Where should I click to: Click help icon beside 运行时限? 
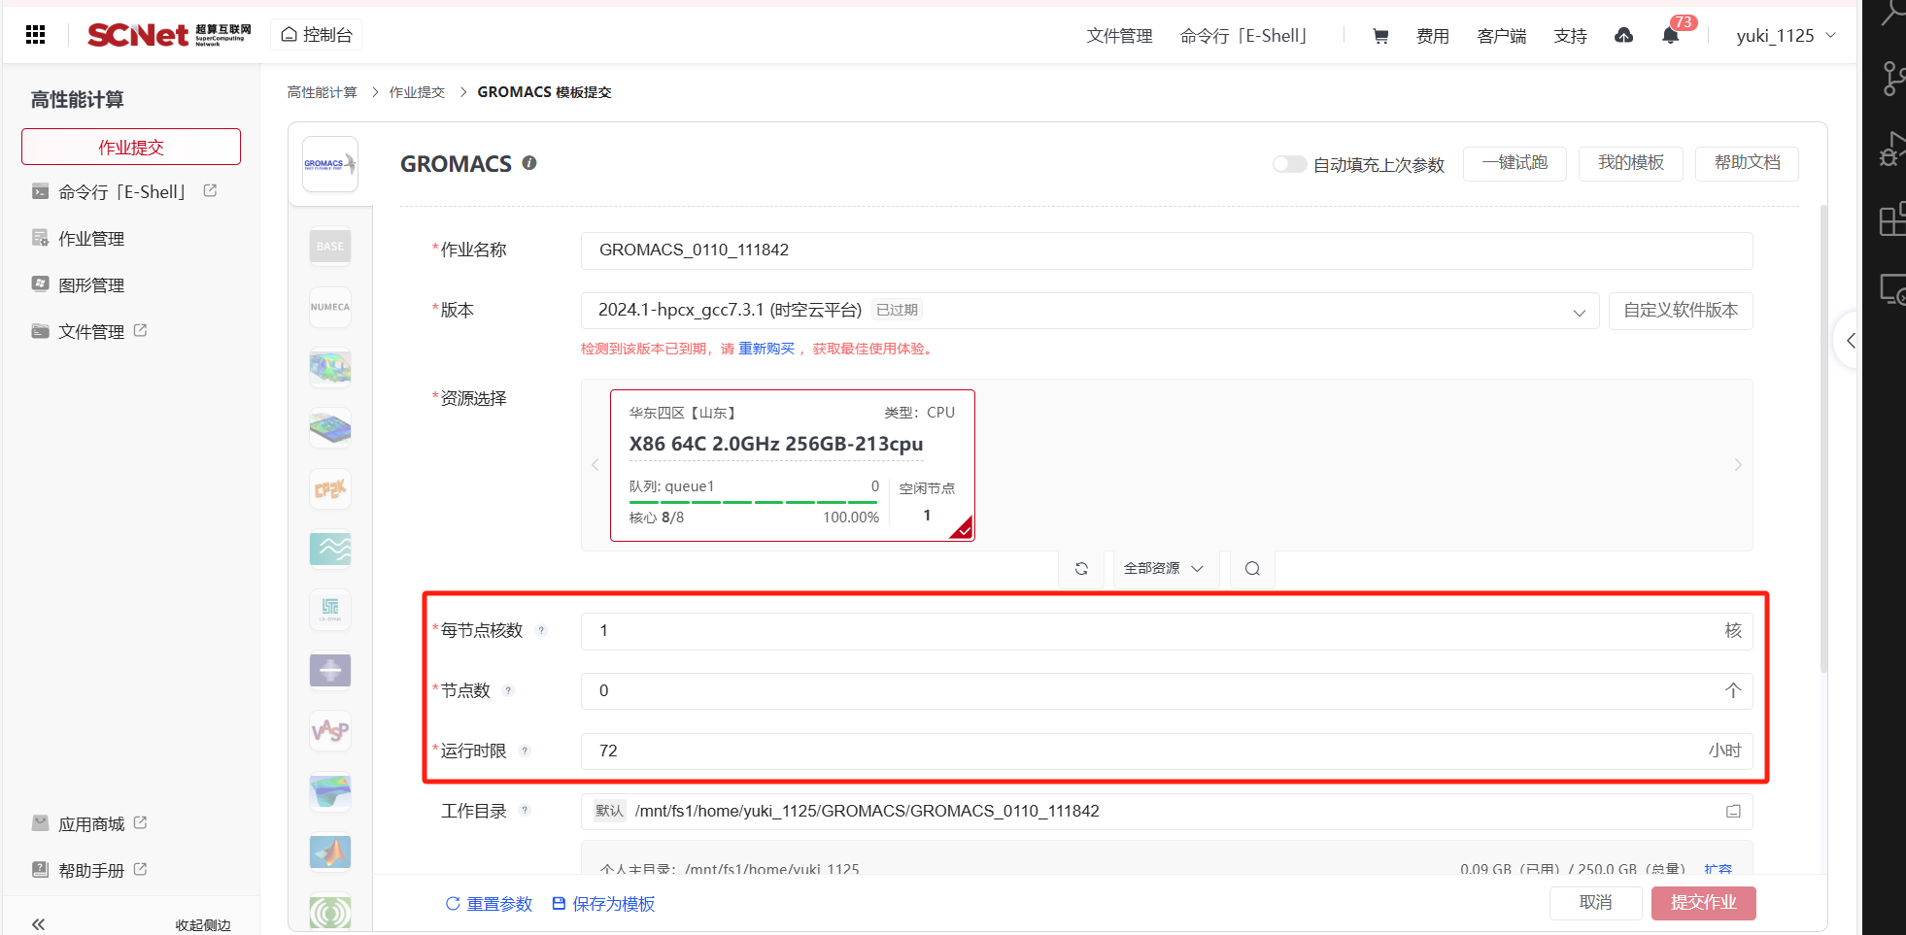[525, 751]
